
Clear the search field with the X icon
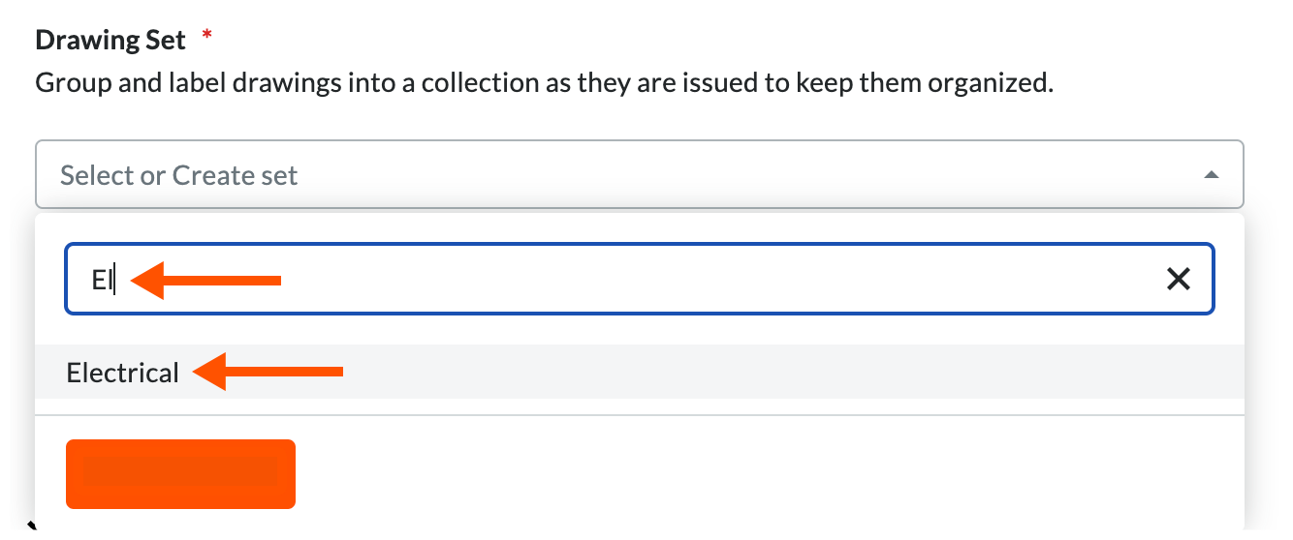(1179, 280)
